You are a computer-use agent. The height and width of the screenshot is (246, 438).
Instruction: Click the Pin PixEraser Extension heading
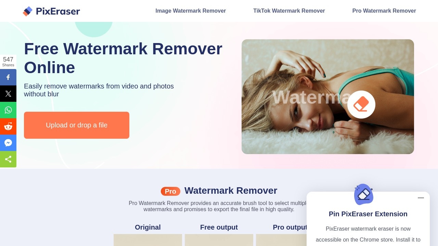368,214
